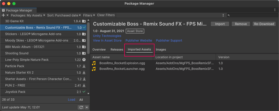Open the Unity Technologies publisher link

point(107,36)
